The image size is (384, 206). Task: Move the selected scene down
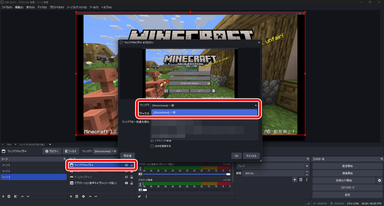coord(28,196)
